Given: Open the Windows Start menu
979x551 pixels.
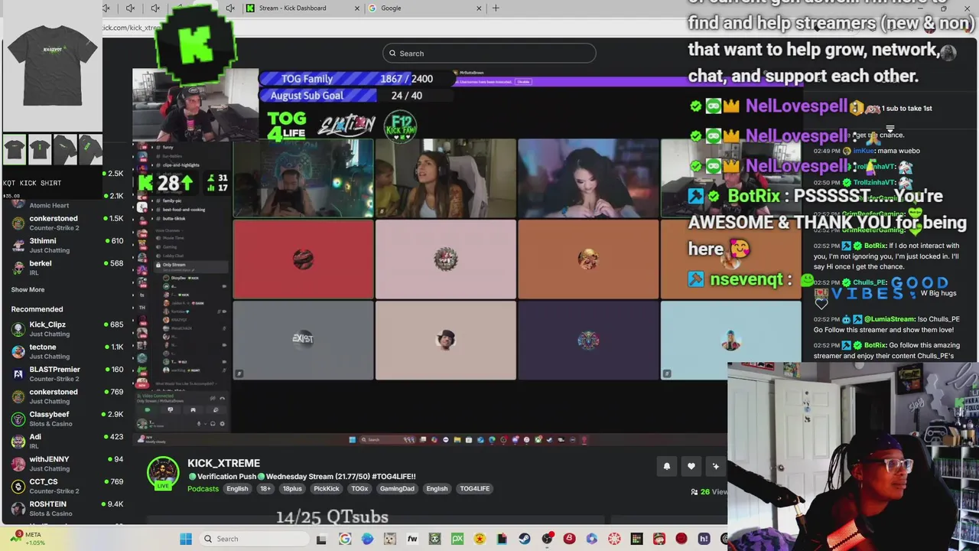Looking at the screenshot, I should (186, 539).
